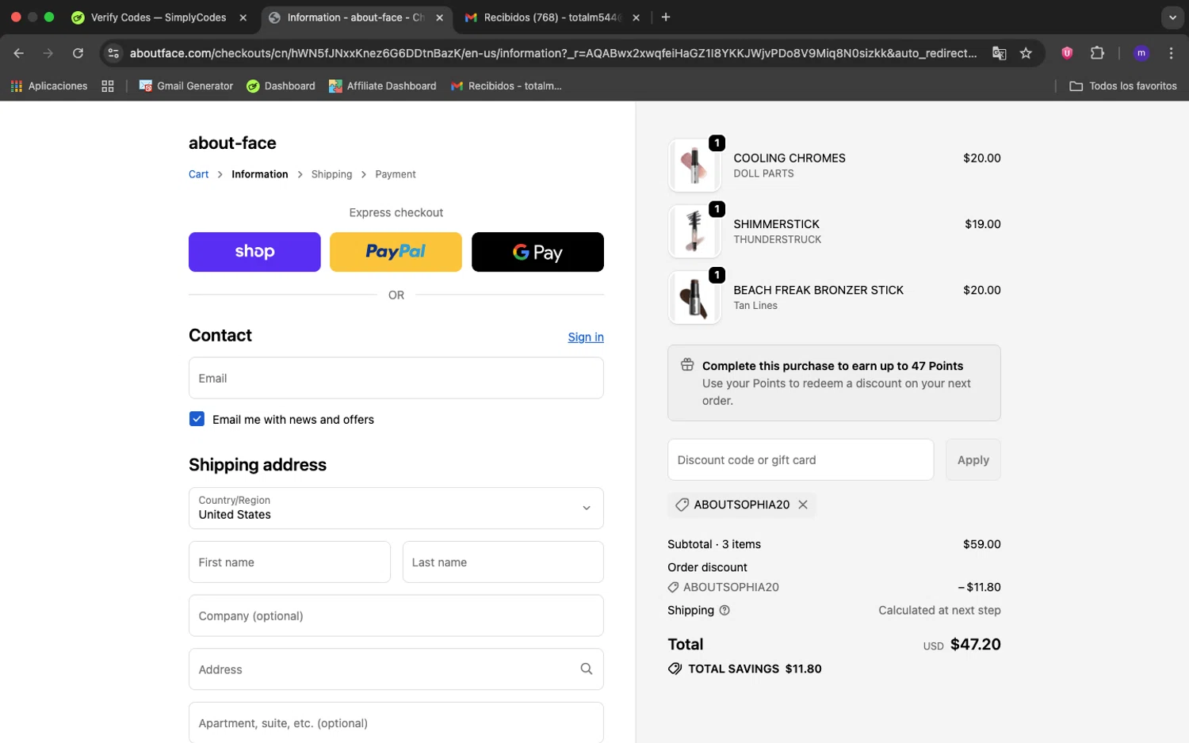1189x743 pixels.
Task: Click the TOTAL SAVINGS $11.80 text
Action: coord(755,669)
